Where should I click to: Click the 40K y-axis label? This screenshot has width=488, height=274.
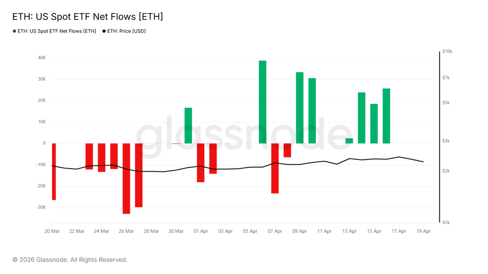point(42,58)
